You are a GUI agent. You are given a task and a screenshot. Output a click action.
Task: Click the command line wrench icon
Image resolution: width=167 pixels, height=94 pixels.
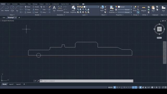click(38, 81)
